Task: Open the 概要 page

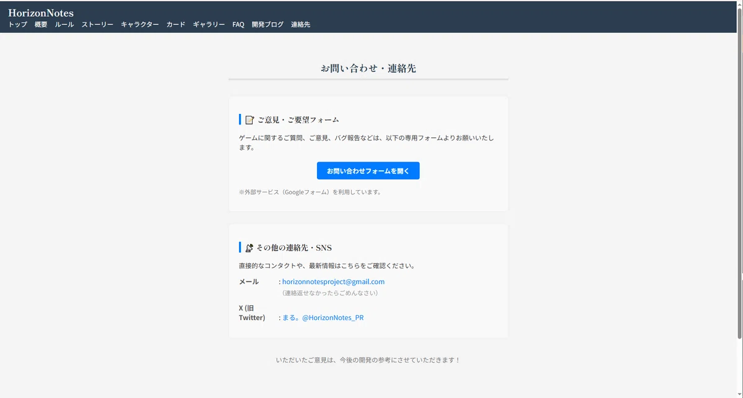Action: pos(41,25)
